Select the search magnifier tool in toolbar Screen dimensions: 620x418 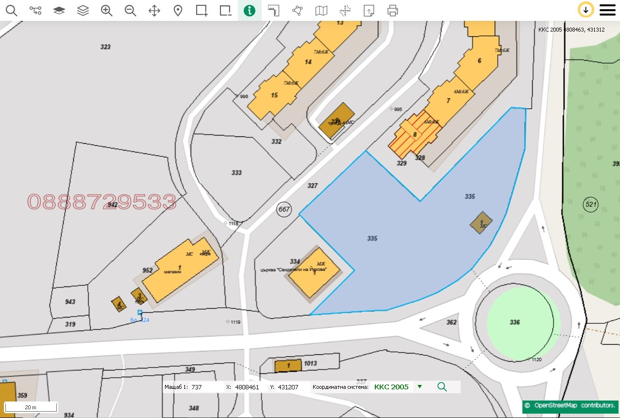[x=12, y=10]
